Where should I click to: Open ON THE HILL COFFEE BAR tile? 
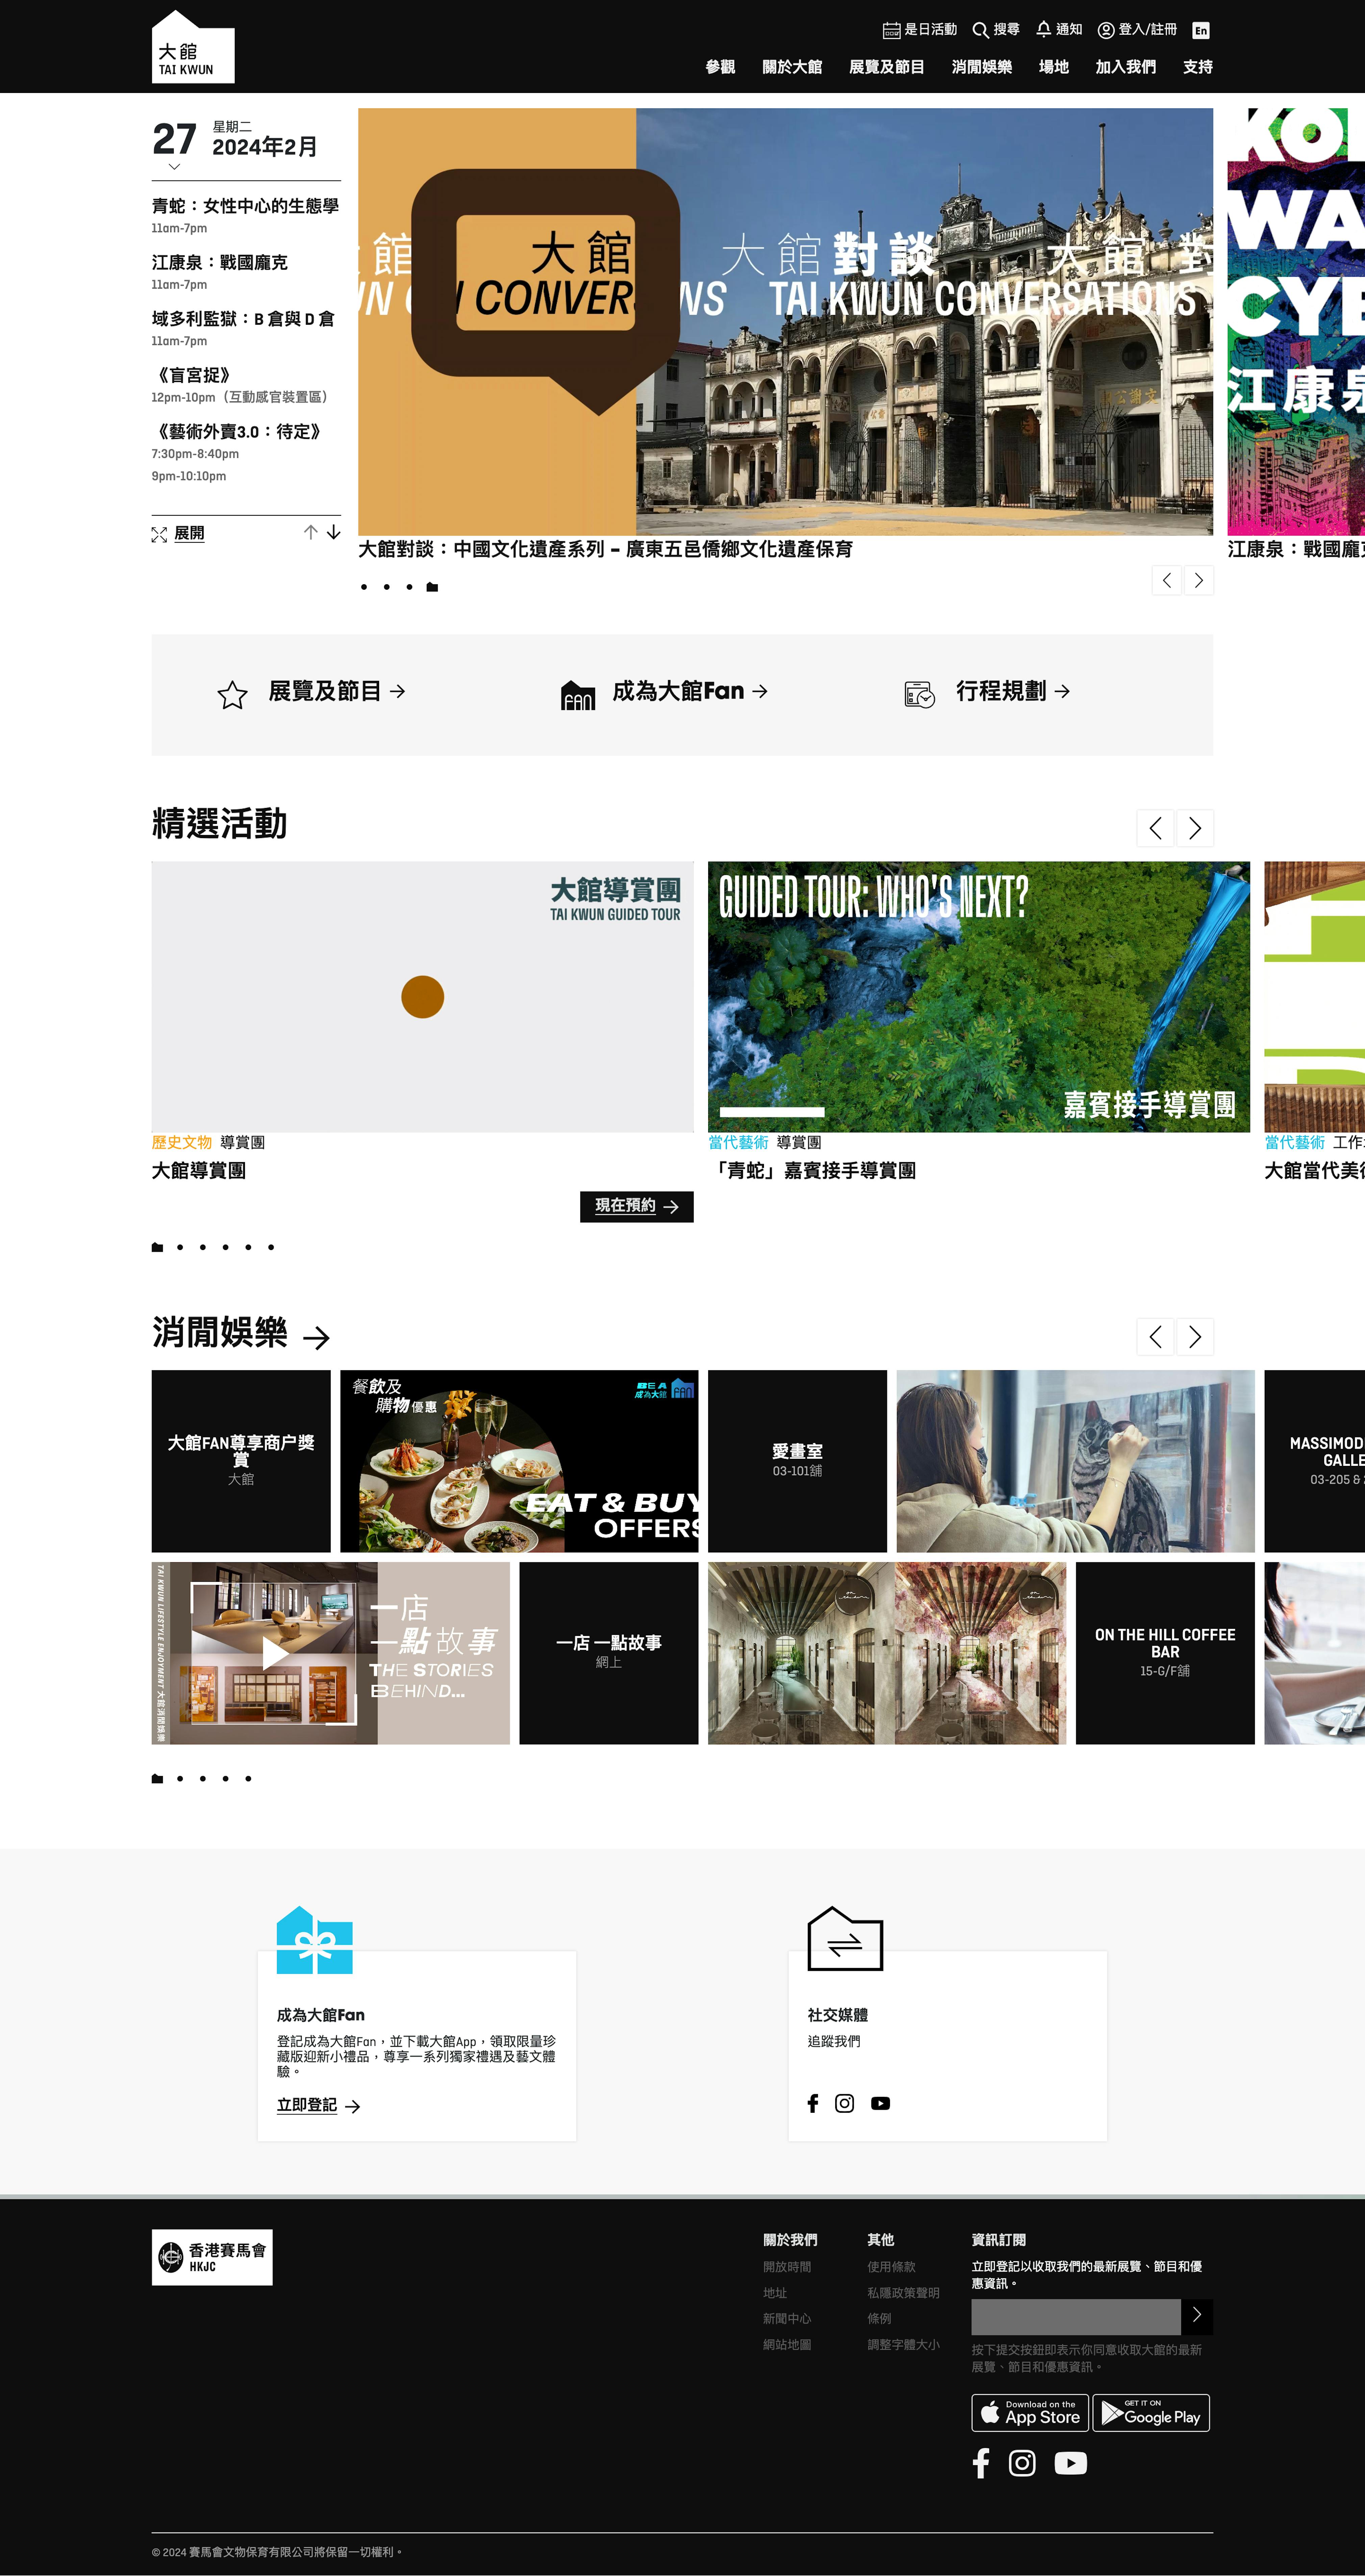point(1165,1653)
